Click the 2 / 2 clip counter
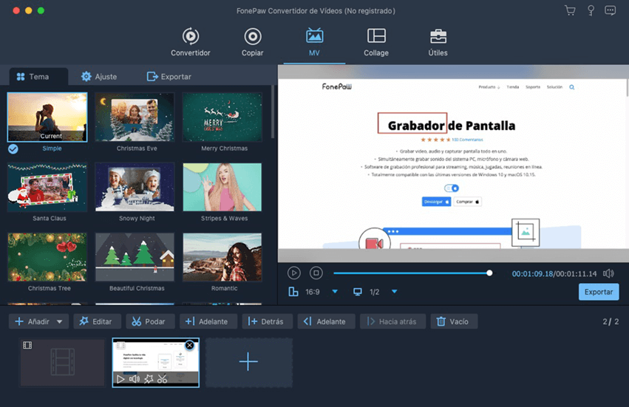The height and width of the screenshot is (407, 629). pos(610,321)
